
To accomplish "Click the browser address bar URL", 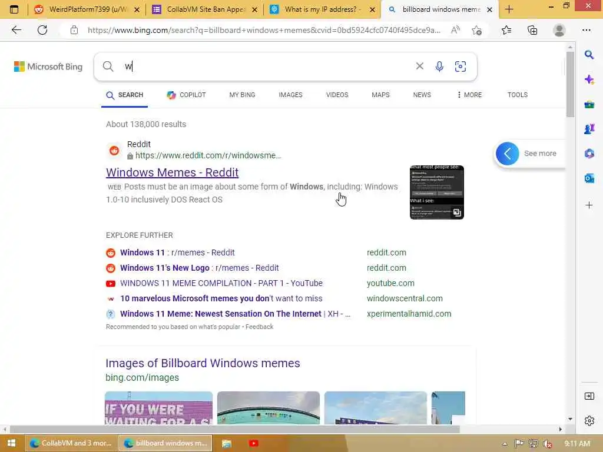I will pos(264,31).
